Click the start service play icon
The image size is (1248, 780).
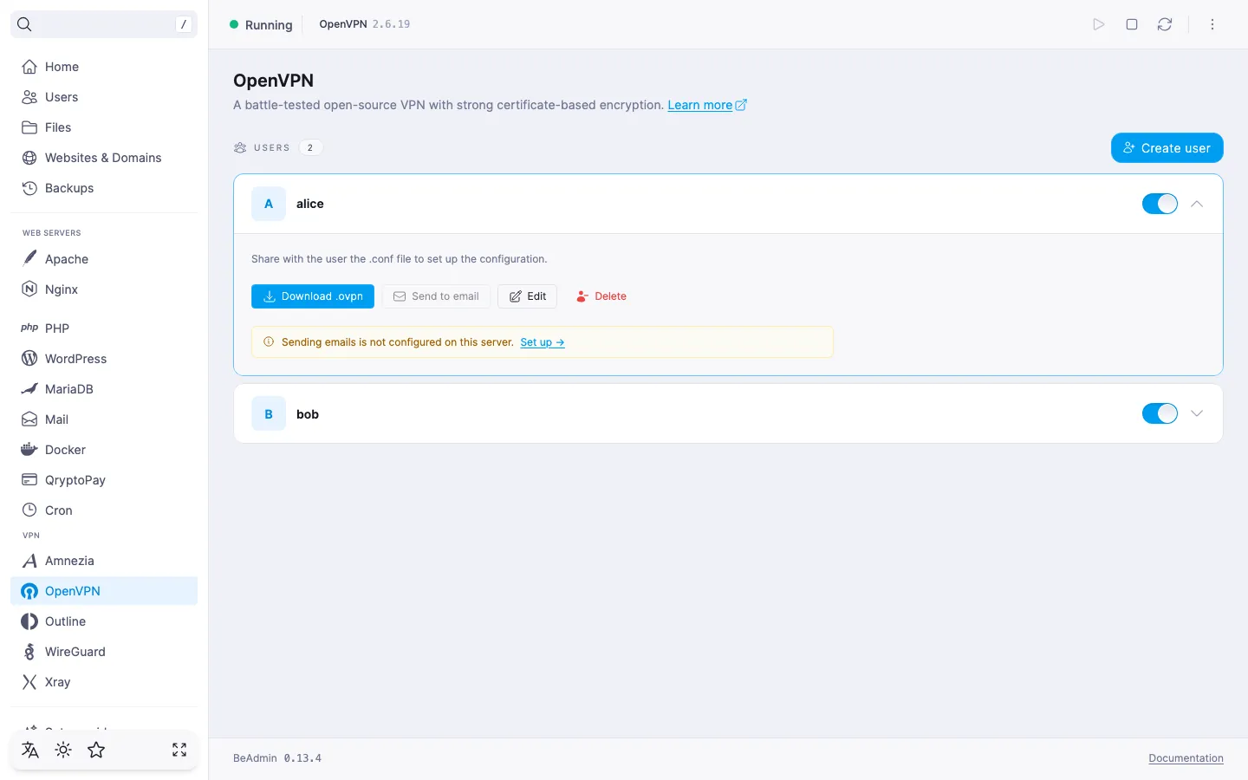1099,24
